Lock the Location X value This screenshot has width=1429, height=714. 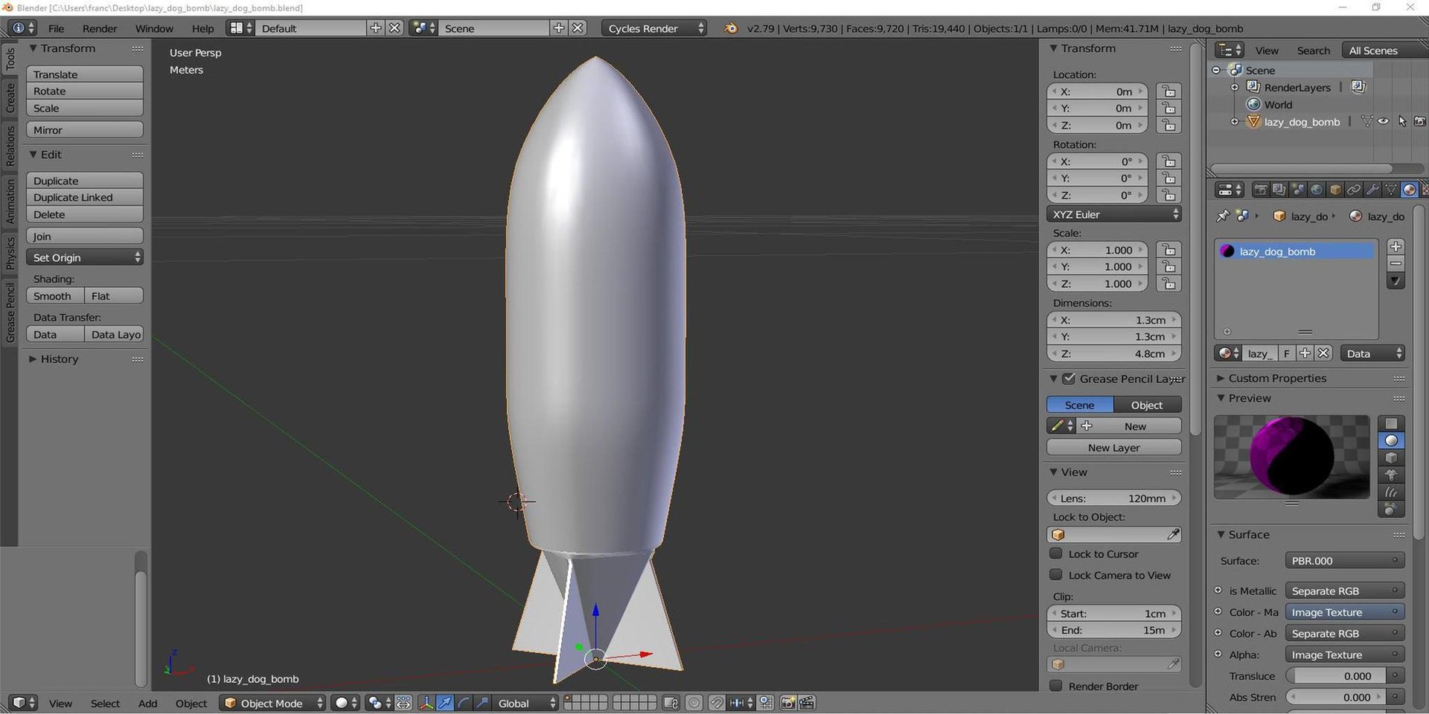[x=1169, y=91]
